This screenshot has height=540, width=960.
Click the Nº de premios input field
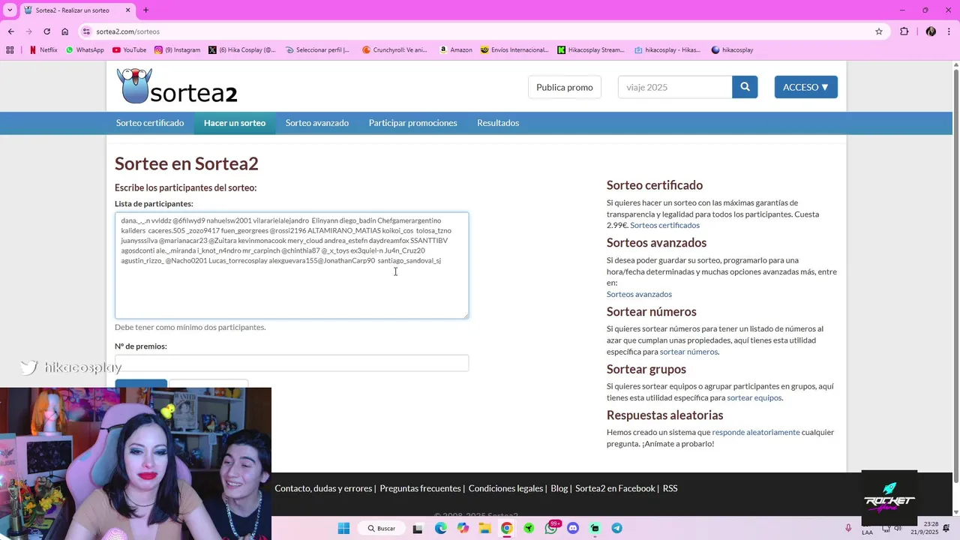[x=292, y=363]
